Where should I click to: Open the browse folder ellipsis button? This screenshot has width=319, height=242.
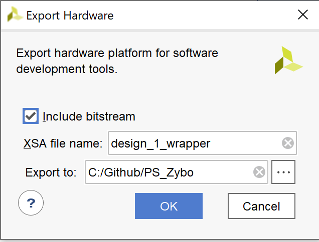[283, 172]
